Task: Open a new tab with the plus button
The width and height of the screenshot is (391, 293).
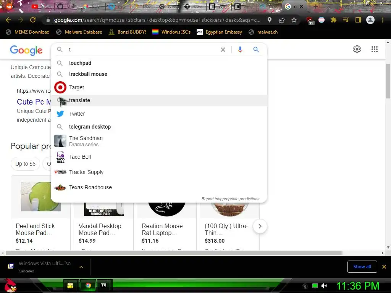Action: pyautogui.click(x=315, y=6)
